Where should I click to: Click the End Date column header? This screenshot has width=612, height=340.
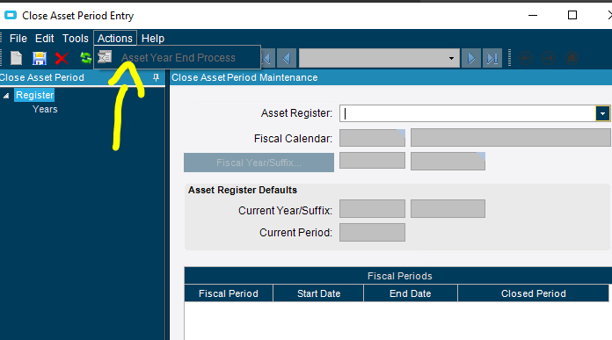click(411, 293)
